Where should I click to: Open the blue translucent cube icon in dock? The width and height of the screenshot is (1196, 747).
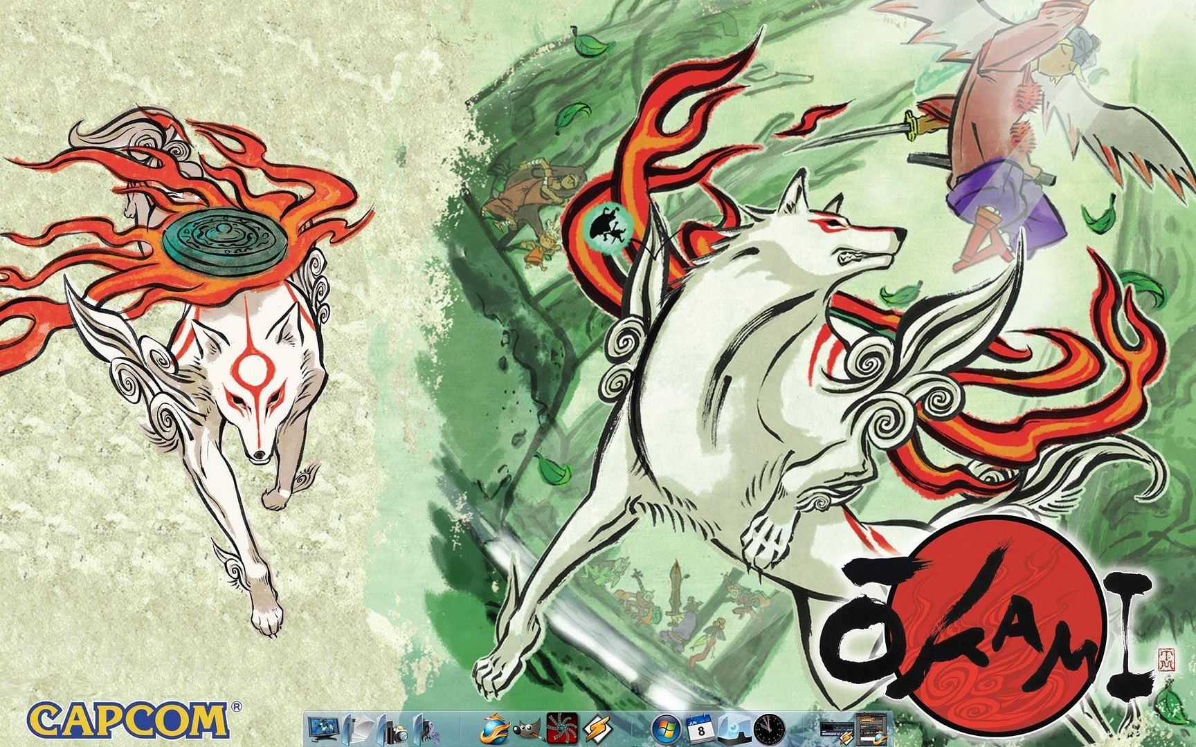[x=734, y=728]
